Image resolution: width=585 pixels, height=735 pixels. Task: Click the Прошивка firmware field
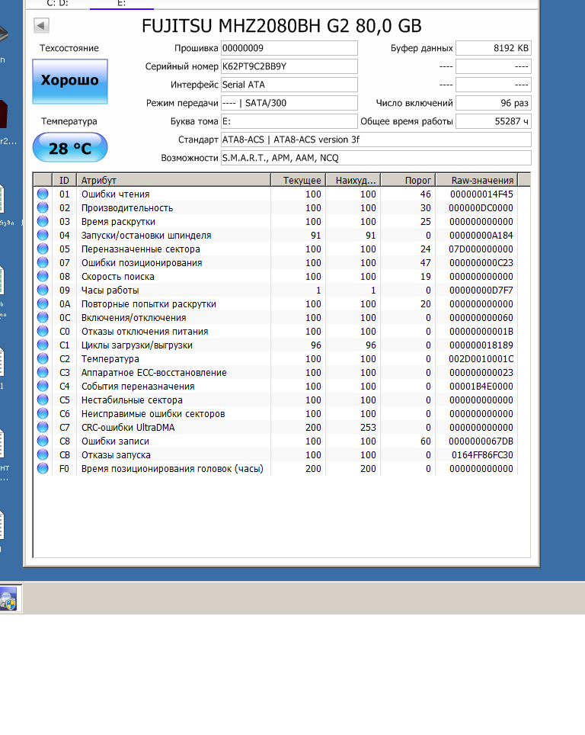point(289,48)
